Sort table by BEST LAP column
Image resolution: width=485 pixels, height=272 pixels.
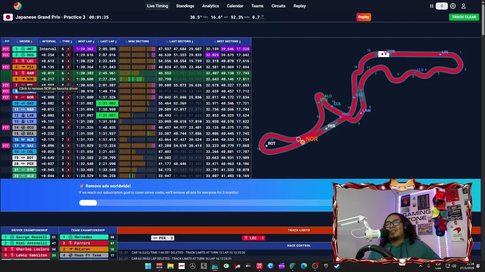(86, 42)
